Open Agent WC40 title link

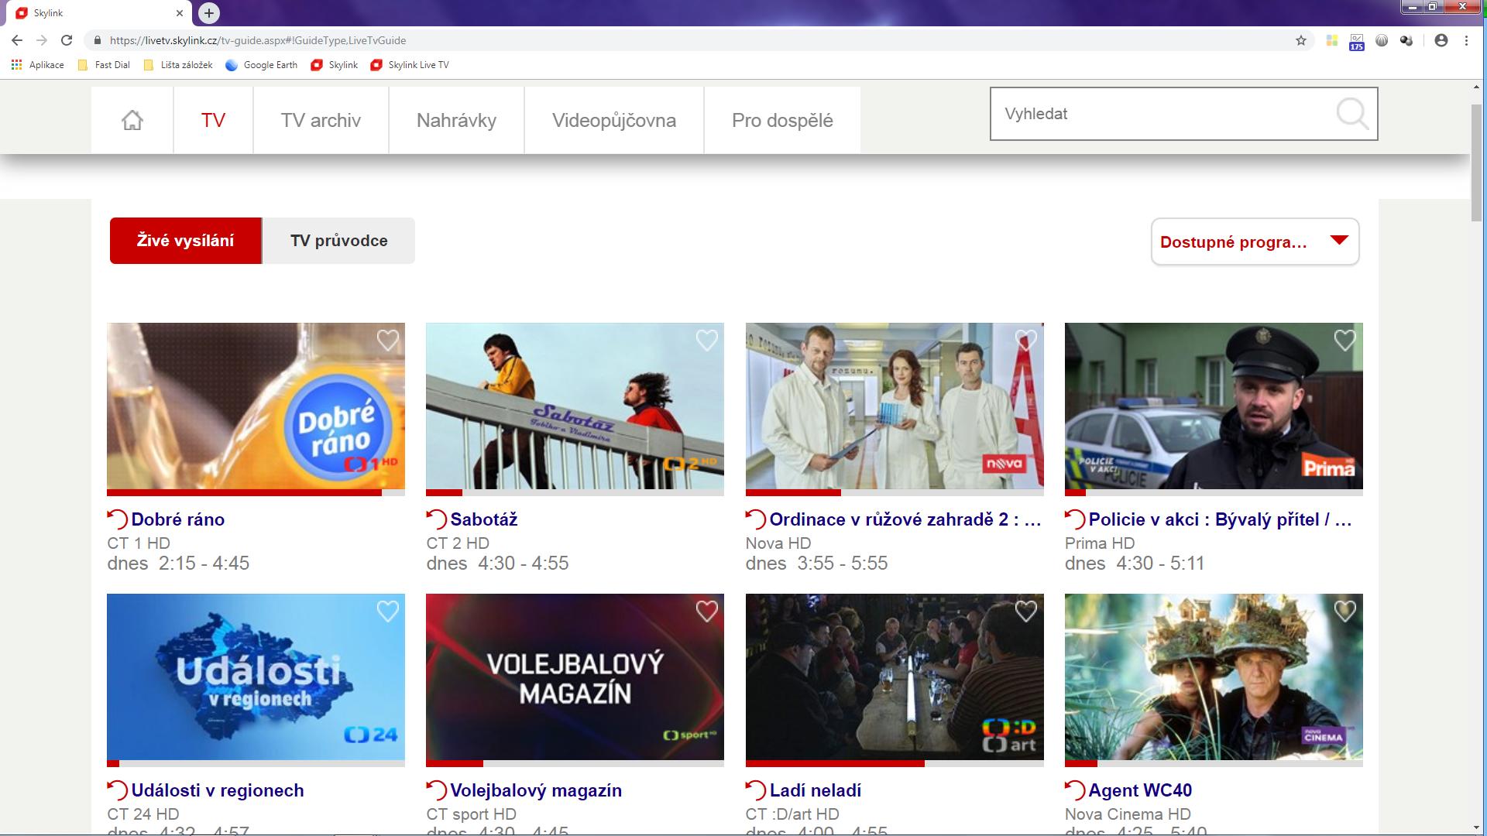[1140, 790]
